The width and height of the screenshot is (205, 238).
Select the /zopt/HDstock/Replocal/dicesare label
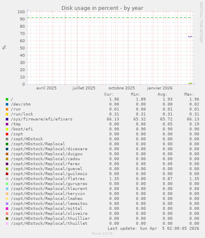[x=49, y=149]
